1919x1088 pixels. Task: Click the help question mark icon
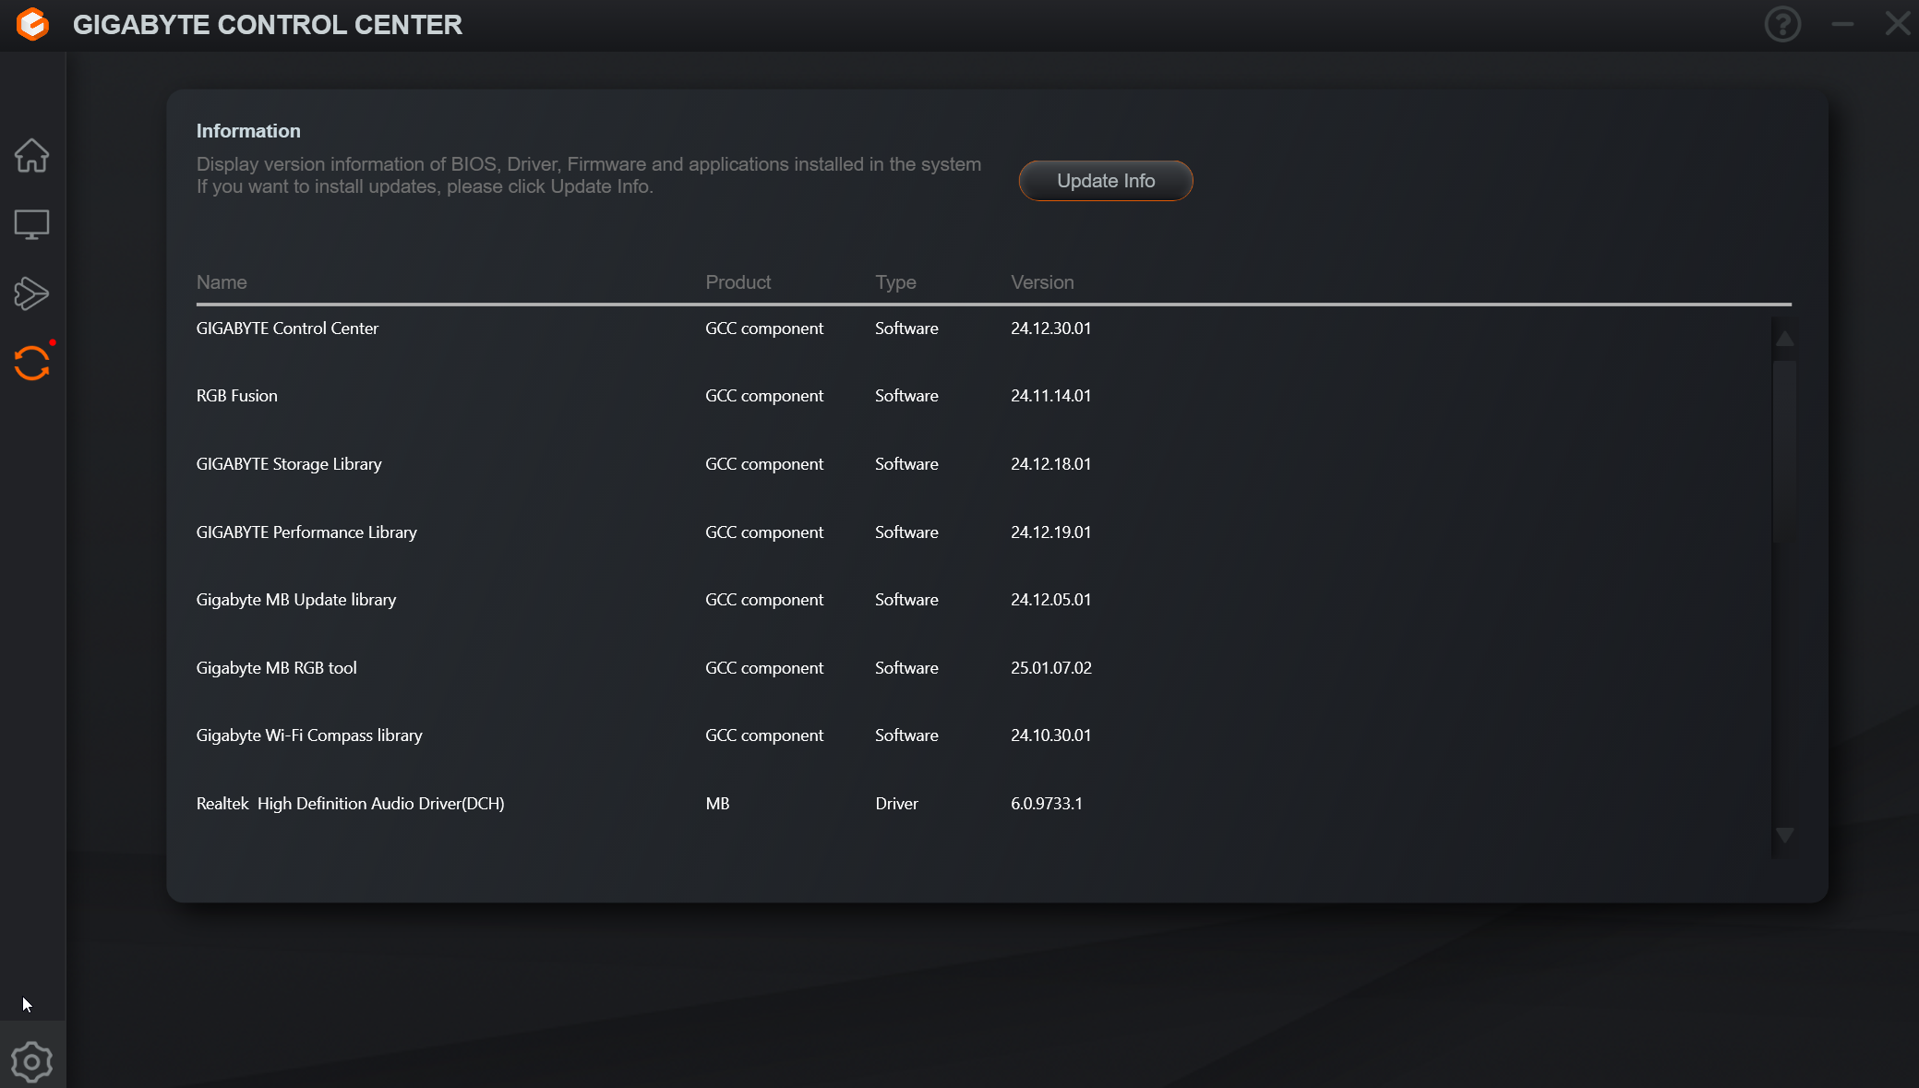(1782, 24)
